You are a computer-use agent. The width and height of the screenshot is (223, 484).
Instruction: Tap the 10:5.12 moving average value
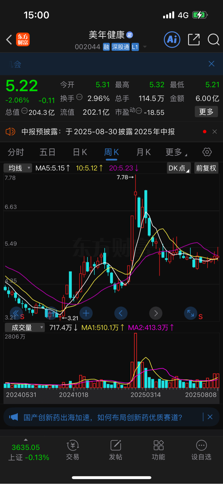tap(89, 168)
